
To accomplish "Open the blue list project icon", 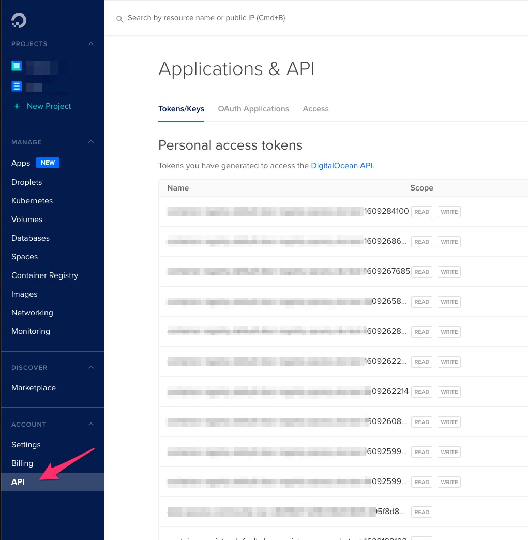I will 17,86.
